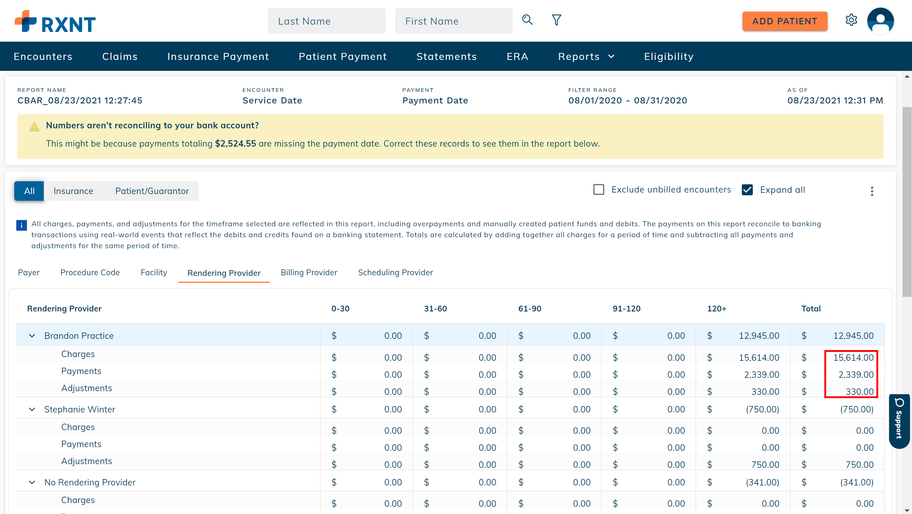
Task: Collapse the No Rendering Provider row
Action: pos(32,482)
